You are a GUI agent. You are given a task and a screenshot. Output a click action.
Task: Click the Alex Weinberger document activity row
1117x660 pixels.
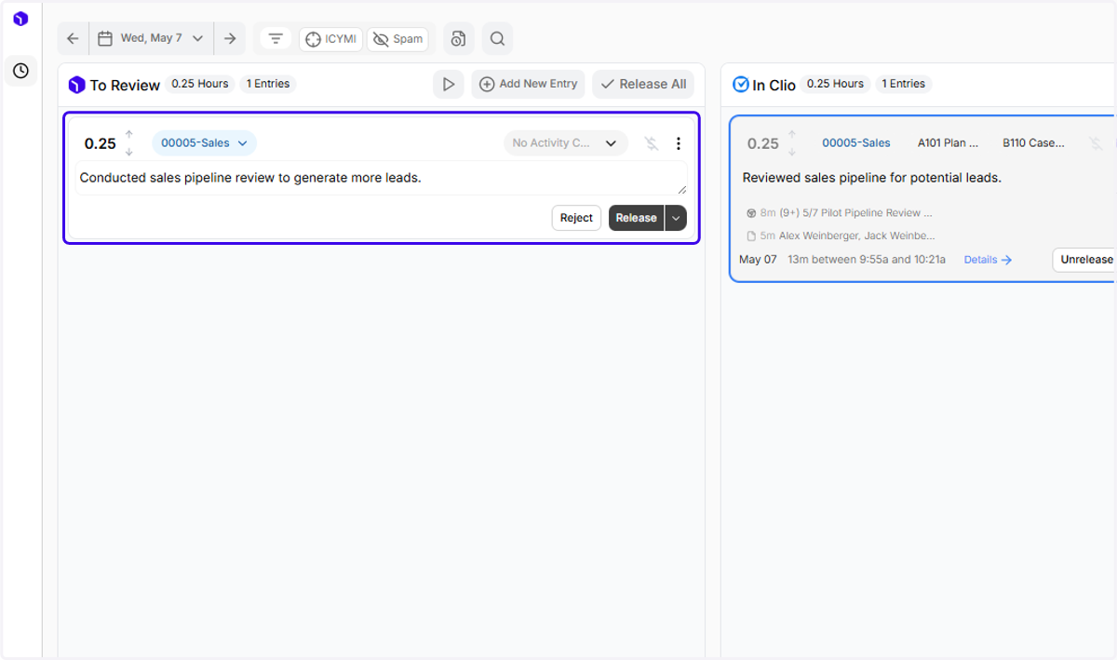(x=841, y=236)
